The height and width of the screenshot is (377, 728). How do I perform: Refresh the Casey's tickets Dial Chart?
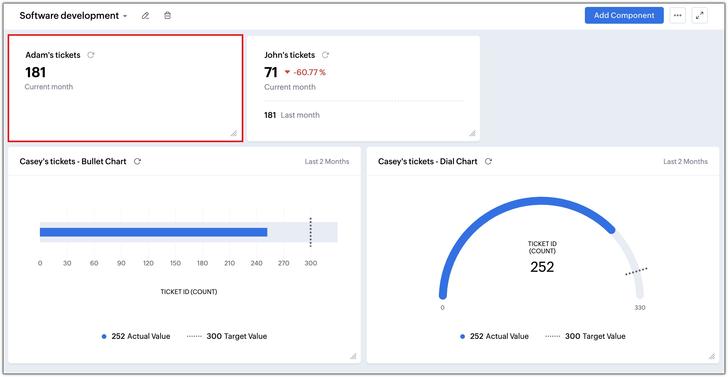pos(488,161)
